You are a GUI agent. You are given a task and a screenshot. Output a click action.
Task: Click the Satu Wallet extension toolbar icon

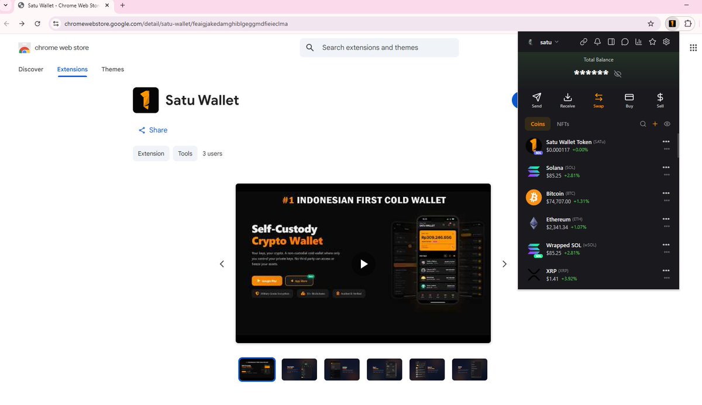672,23
